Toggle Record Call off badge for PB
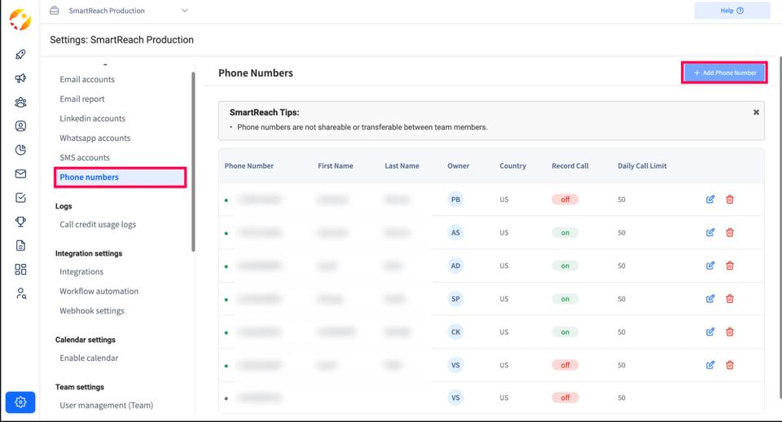The image size is (782, 422). point(565,199)
